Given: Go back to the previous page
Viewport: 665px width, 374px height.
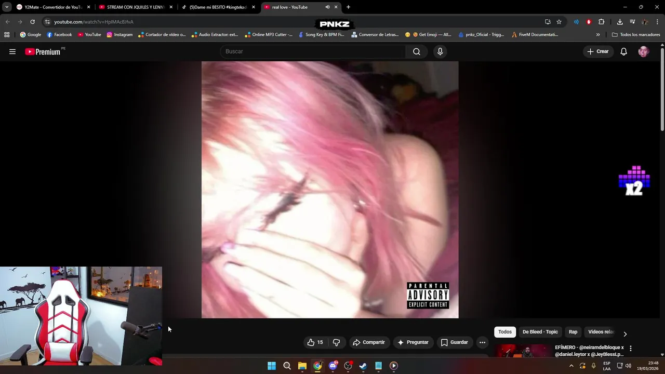Looking at the screenshot, I should [x=7, y=22].
